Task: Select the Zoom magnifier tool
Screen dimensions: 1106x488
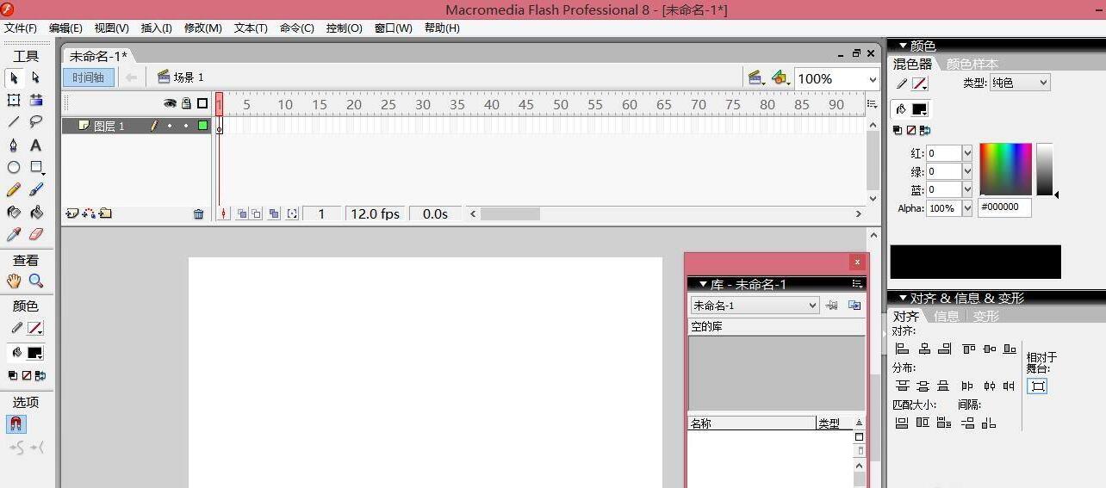Action: (x=36, y=281)
